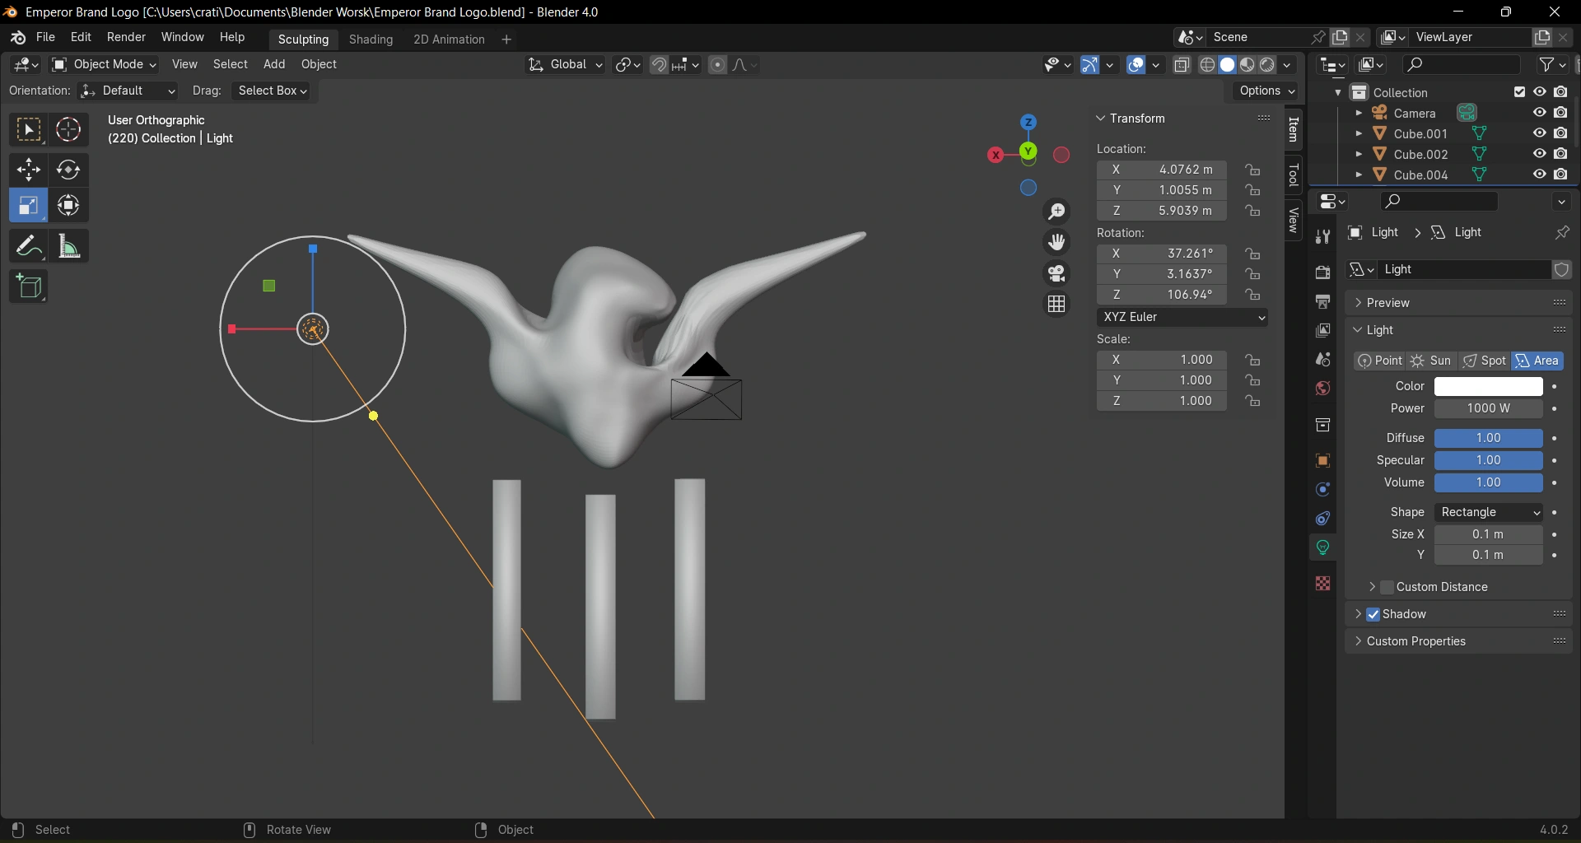Click the light Color swatch
This screenshot has height=843, width=1581.
pyautogui.click(x=1488, y=387)
